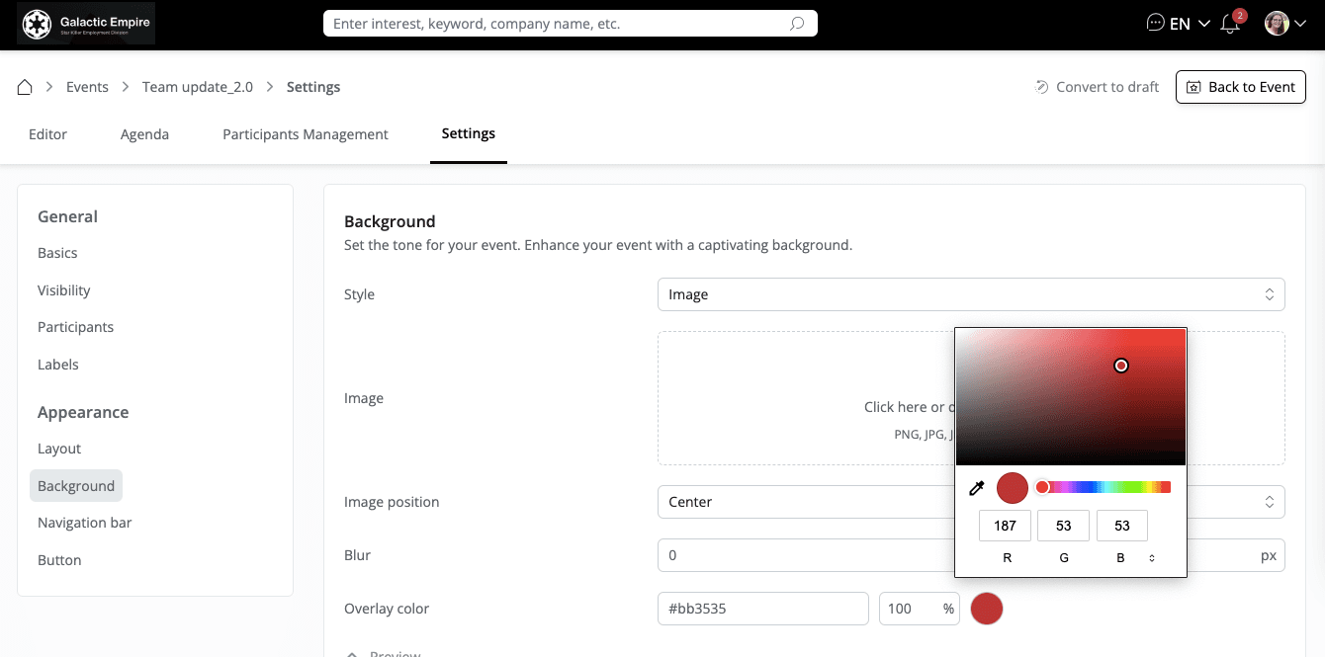Click the user profile avatar
The image size is (1325, 657).
[x=1277, y=24]
